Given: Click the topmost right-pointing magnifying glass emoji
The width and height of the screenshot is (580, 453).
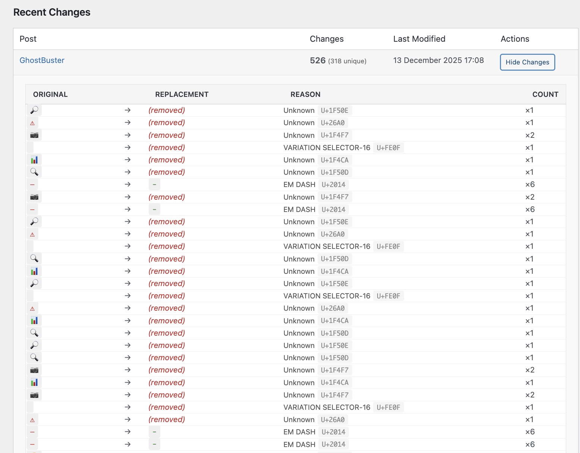Looking at the screenshot, I should (34, 110).
